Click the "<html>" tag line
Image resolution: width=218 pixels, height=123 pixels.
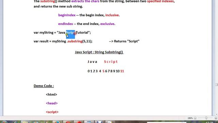pos(51,95)
